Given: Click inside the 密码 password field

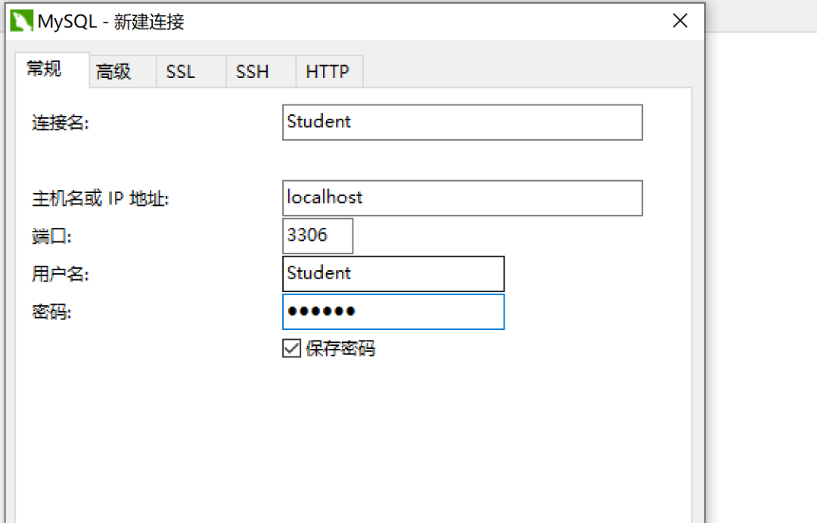Looking at the screenshot, I should coord(393,312).
